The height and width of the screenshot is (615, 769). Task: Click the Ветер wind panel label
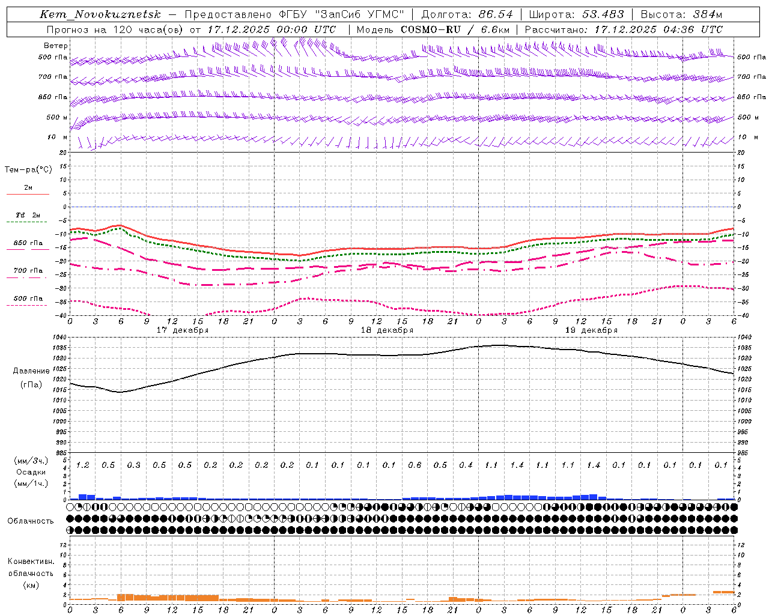click(x=56, y=46)
